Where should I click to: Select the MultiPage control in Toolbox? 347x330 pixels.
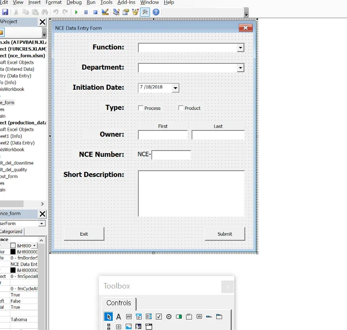[x=219, y=317]
